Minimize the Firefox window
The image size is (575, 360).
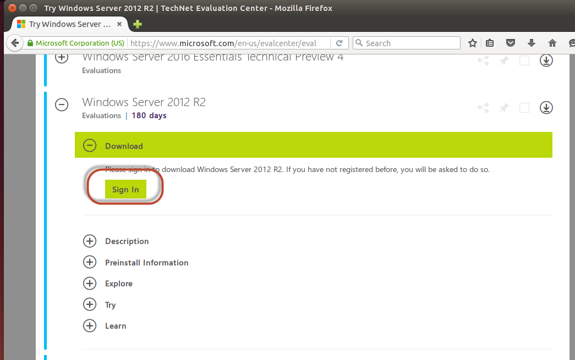tap(23, 8)
